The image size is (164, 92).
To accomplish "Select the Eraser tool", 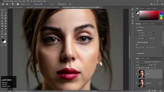I will click(5, 24).
